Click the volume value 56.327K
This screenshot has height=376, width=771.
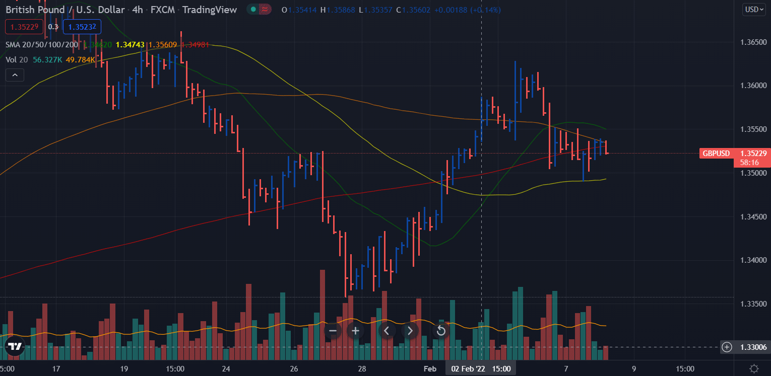(47, 60)
